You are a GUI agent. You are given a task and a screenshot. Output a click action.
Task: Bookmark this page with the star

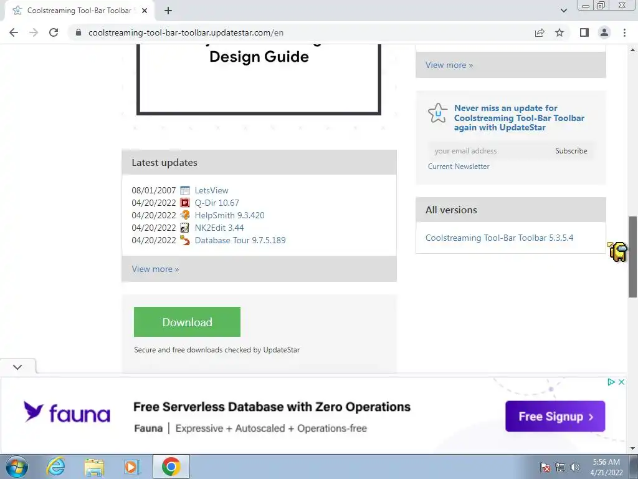(x=559, y=32)
